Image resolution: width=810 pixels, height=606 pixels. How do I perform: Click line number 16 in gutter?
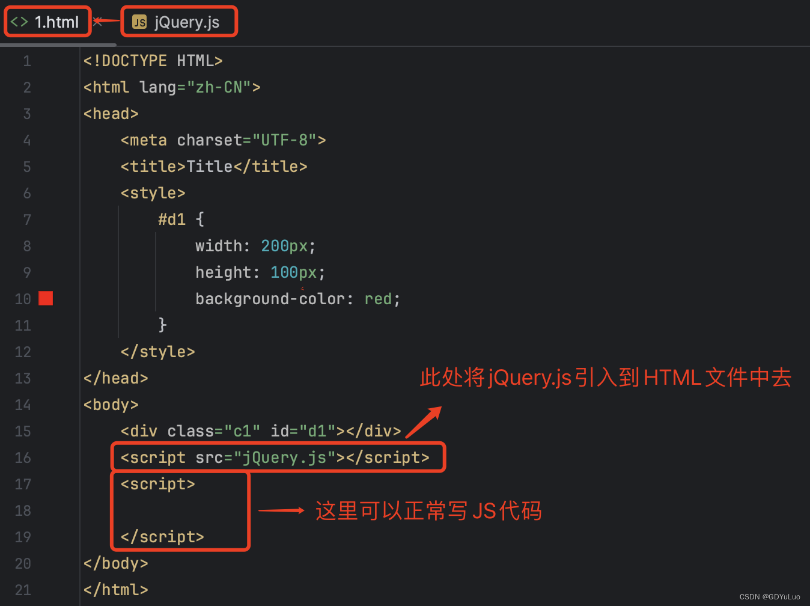point(23,458)
